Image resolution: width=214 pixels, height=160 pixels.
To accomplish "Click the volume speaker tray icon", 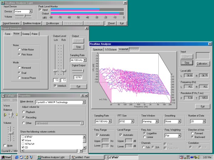I will (x=198, y=157).
